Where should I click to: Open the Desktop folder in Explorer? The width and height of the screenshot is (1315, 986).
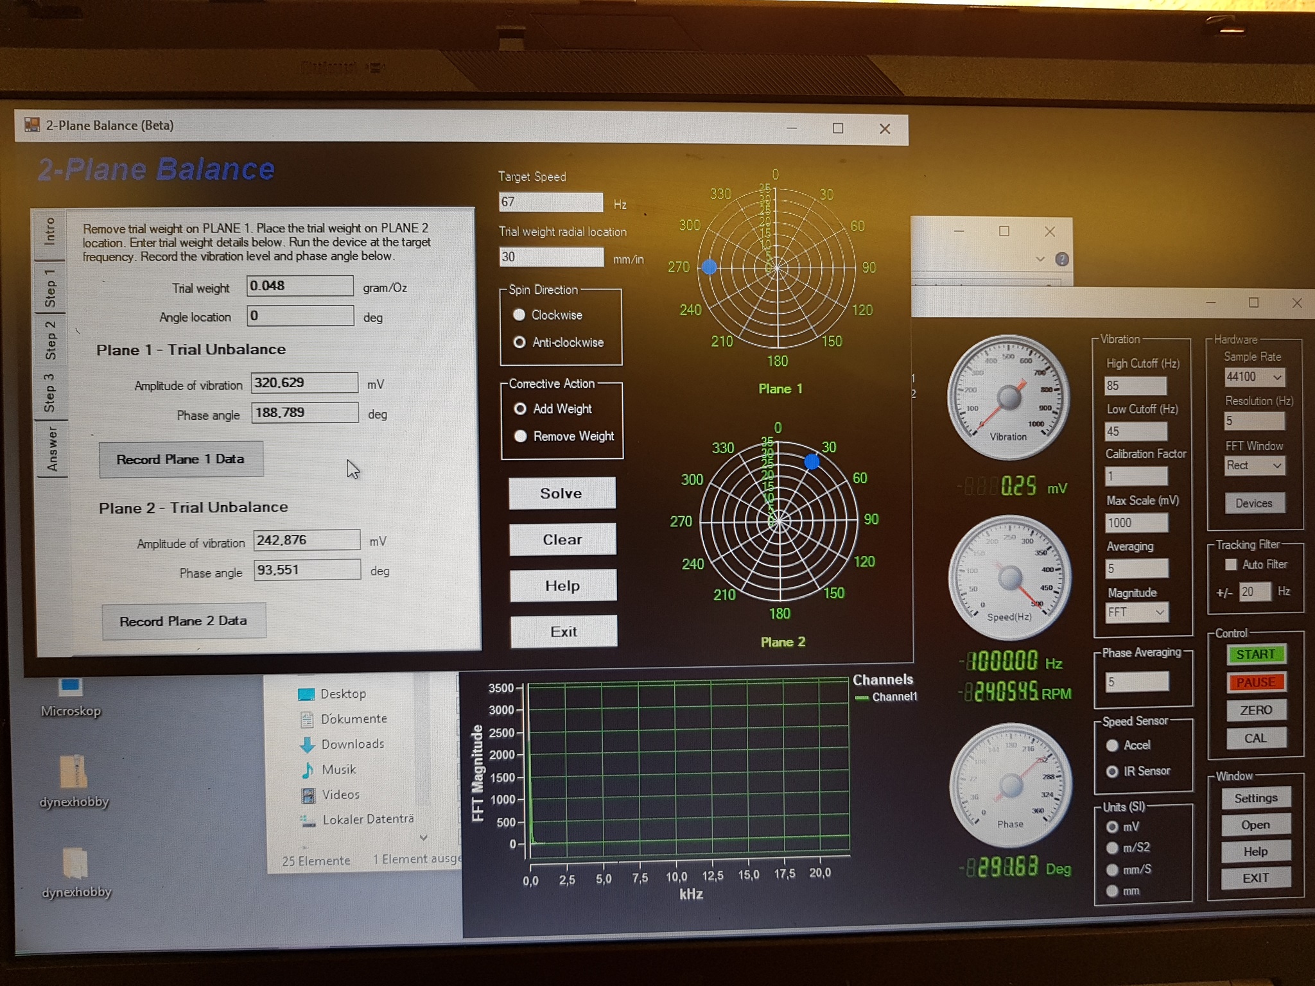pyautogui.click(x=333, y=694)
